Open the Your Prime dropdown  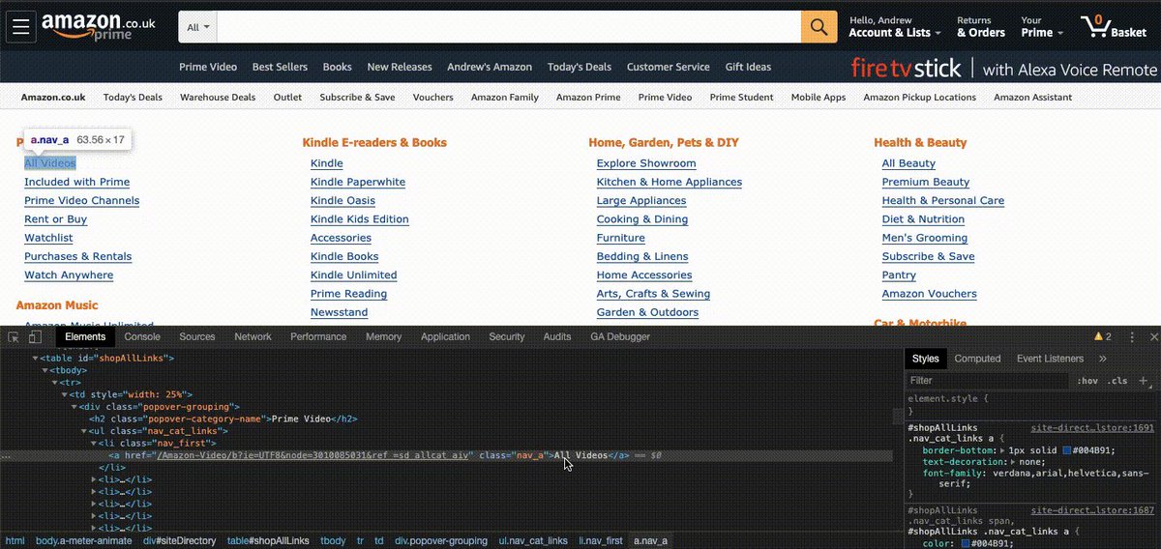pos(1042,27)
